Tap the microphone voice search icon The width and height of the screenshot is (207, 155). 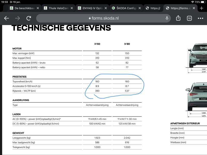pyautogui.click(x=167, y=18)
